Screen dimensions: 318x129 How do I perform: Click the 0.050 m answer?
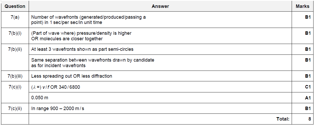point(40,98)
